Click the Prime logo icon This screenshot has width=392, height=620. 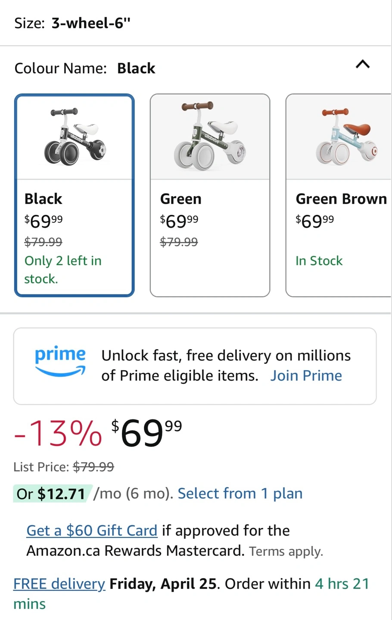click(x=60, y=361)
